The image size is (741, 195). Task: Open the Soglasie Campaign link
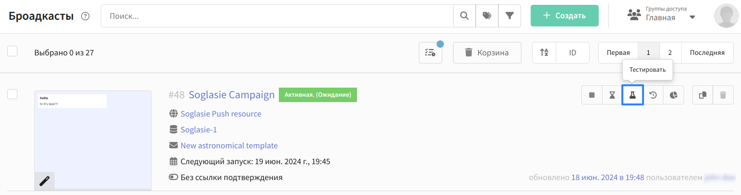tap(232, 95)
